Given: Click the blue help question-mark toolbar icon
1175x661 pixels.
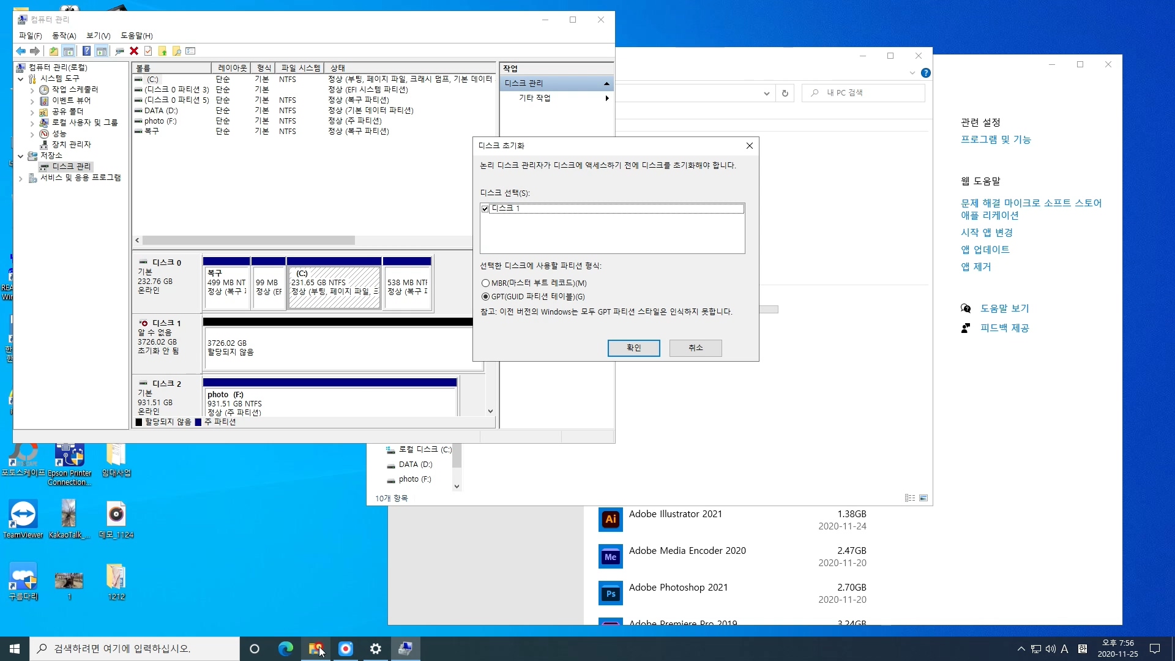Looking at the screenshot, I should (86, 51).
